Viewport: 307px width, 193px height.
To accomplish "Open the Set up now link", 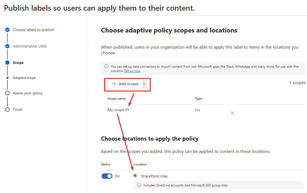I will tap(132, 71).
